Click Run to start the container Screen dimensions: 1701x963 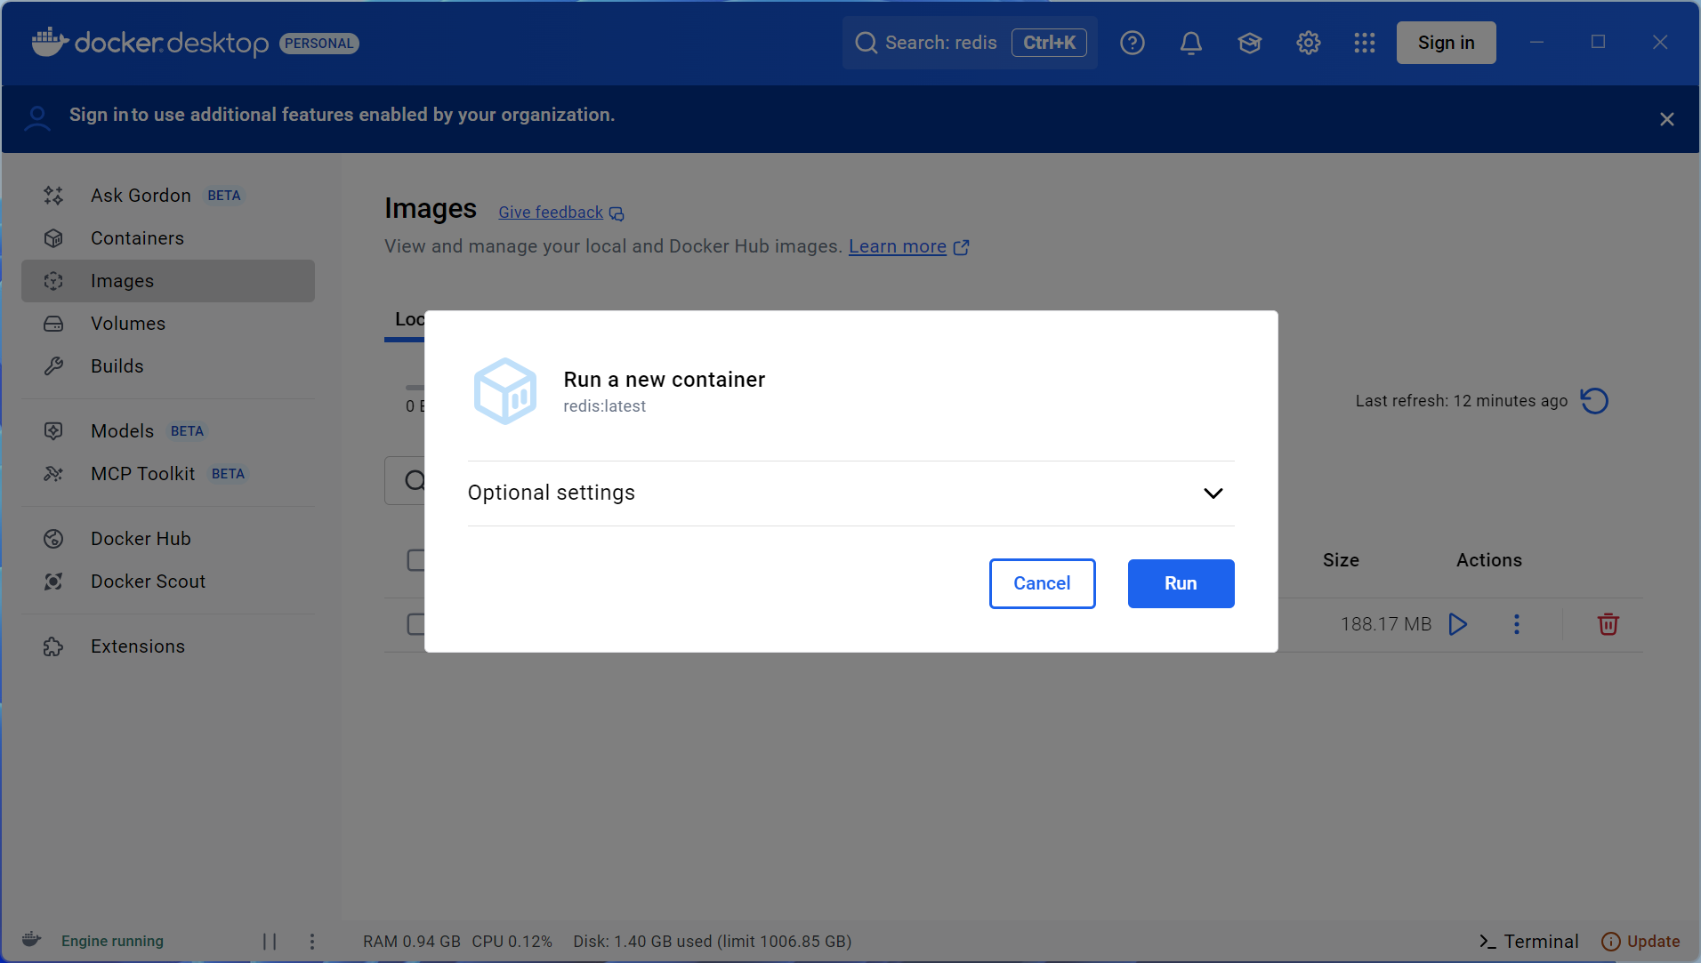pos(1181,583)
